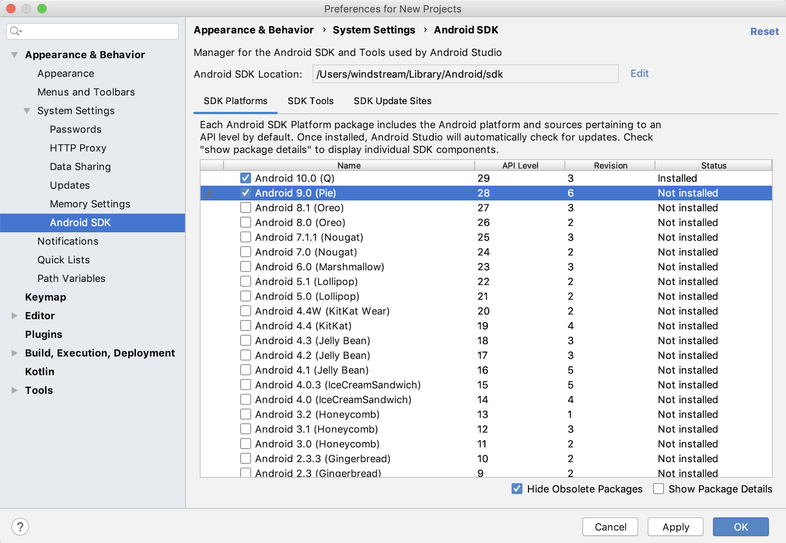
Task: Check Android 3.2 (Honeycomb) checkbox
Action: tap(246, 414)
